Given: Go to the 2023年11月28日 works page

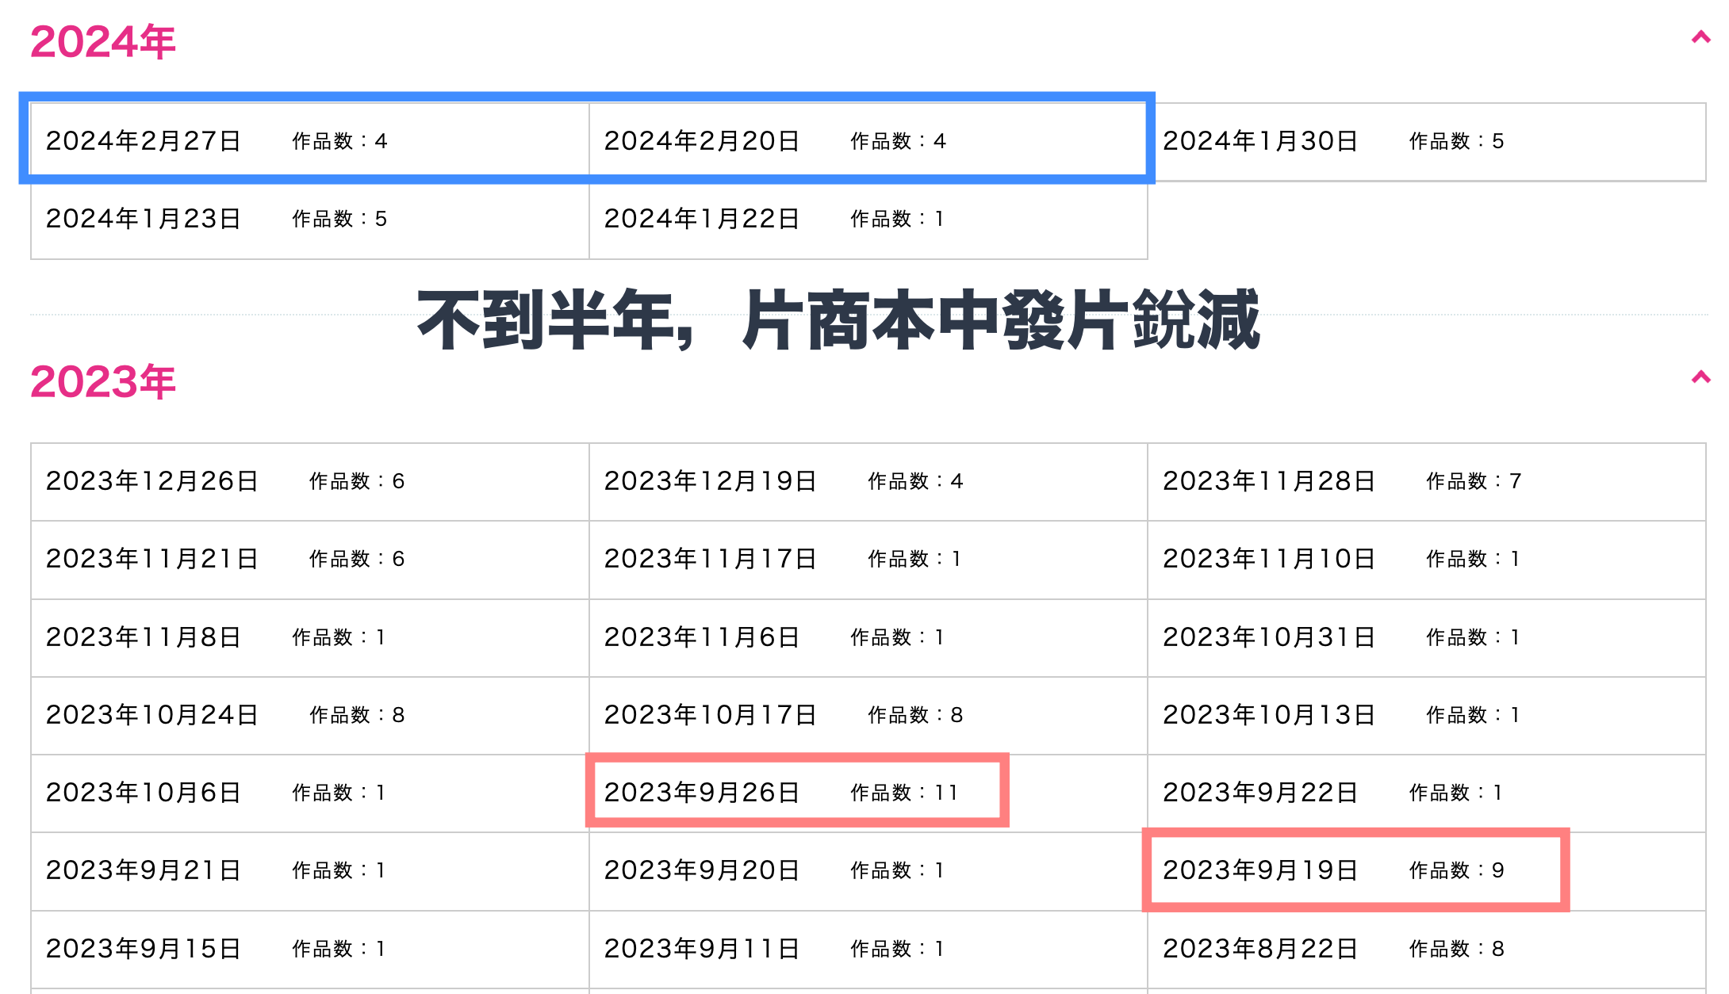Looking at the screenshot, I should 1269,481.
